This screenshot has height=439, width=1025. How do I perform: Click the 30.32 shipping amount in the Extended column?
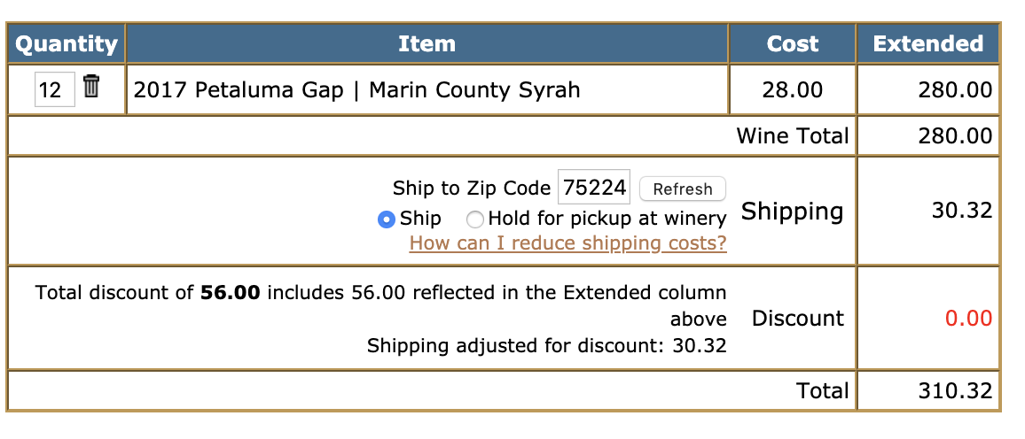coord(962,211)
